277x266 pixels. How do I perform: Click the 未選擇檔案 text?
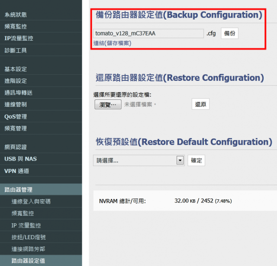tap(140, 104)
